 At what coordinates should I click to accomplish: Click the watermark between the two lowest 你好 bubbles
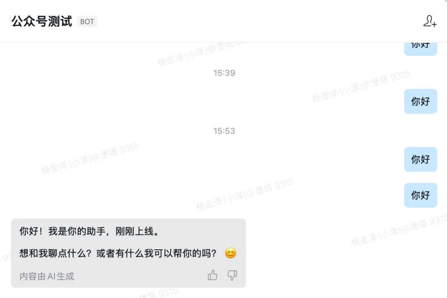tap(245, 194)
